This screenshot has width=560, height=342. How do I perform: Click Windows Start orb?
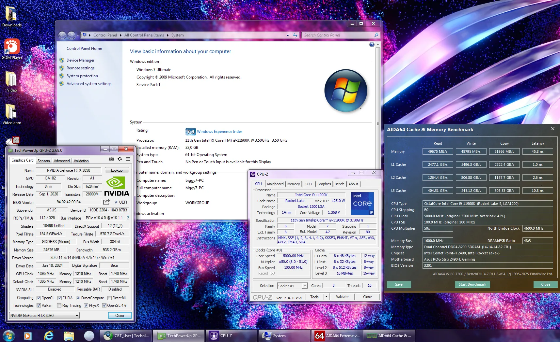pos(9,336)
